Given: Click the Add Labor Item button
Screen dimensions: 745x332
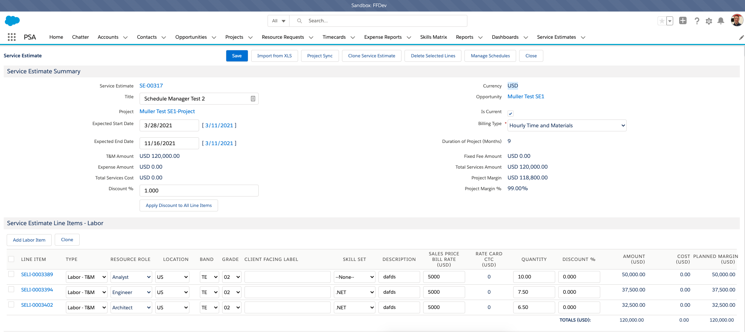Looking at the screenshot, I should pyautogui.click(x=29, y=240).
